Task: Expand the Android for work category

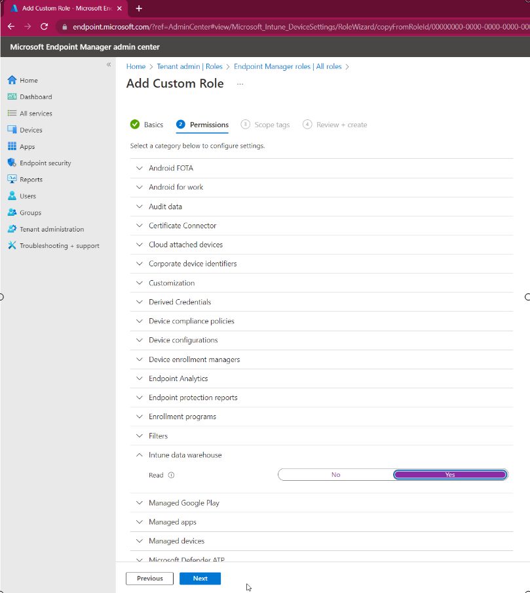Action: pyautogui.click(x=322, y=187)
